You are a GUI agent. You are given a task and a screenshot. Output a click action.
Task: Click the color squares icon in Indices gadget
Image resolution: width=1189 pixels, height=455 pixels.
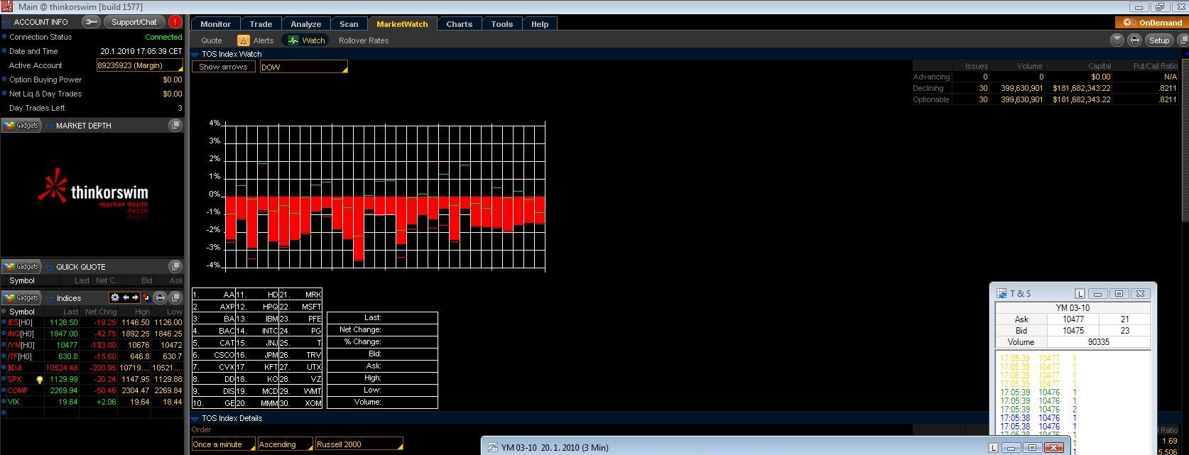tap(146, 298)
